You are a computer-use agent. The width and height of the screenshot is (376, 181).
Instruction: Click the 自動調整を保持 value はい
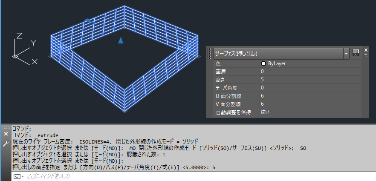310,112
